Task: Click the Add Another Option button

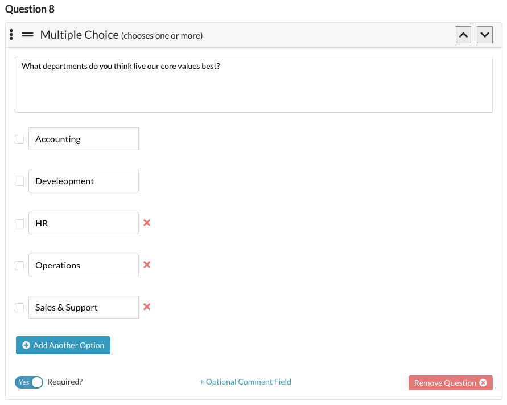Action: coord(63,345)
